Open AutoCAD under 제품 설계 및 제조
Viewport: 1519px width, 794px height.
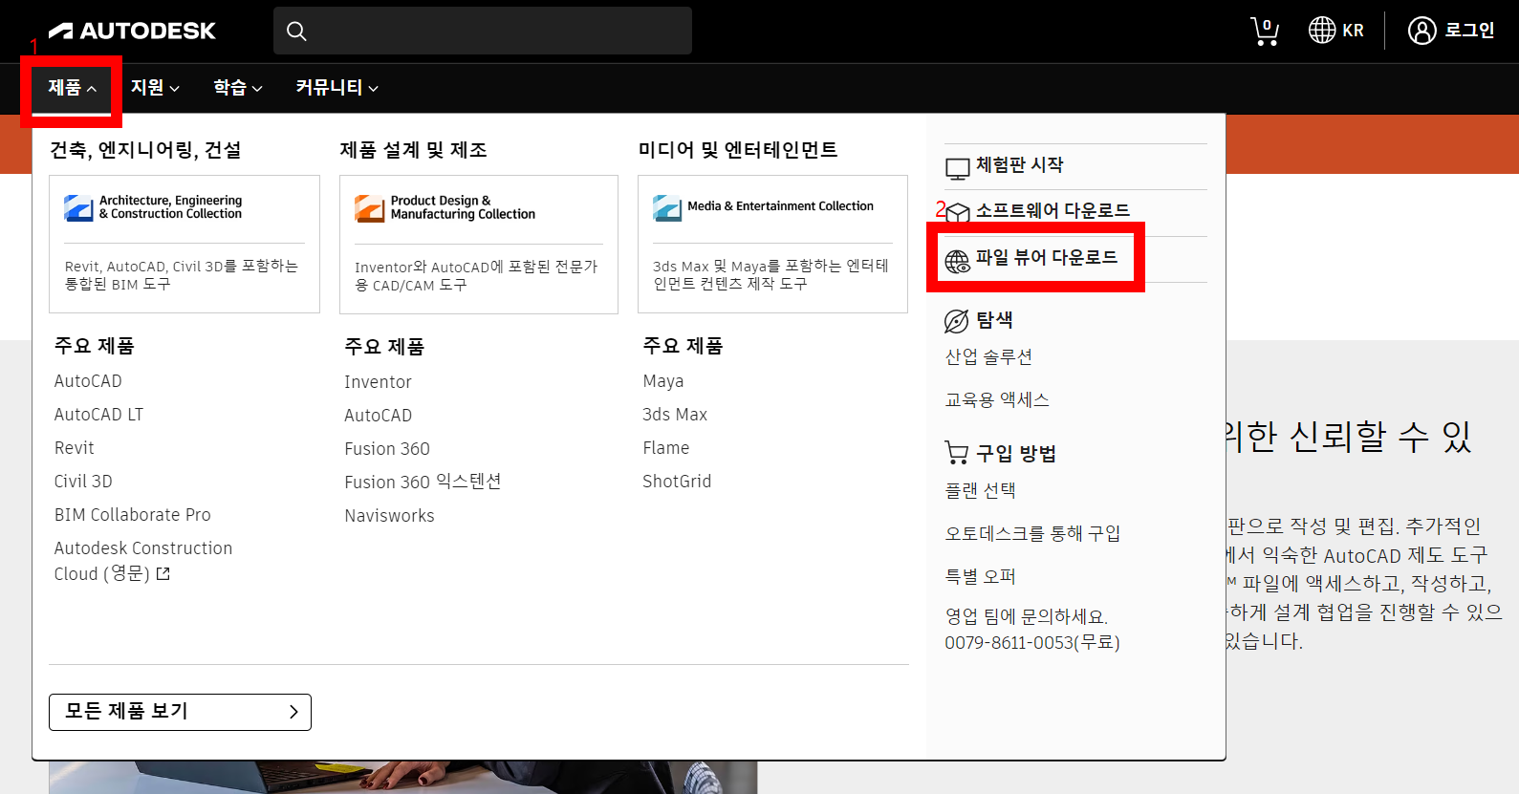click(x=378, y=416)
